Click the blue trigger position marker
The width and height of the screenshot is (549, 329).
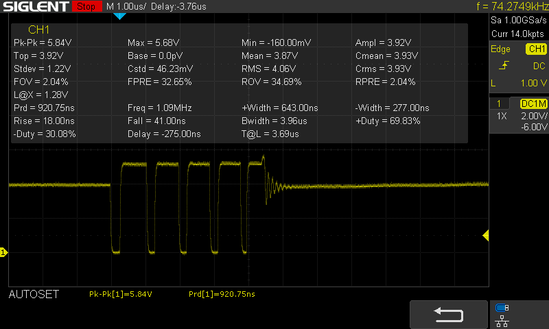119,16
